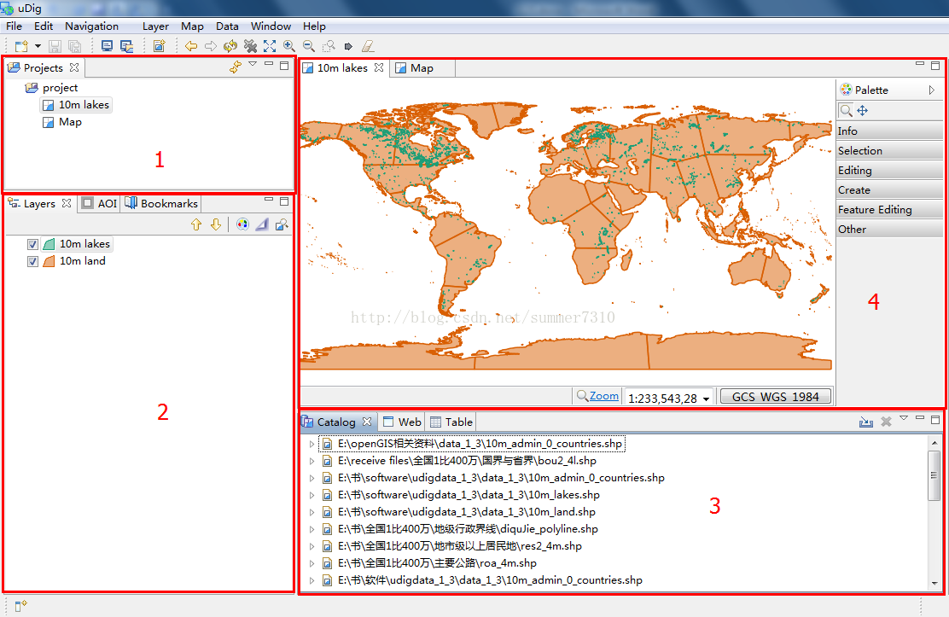
Task: Move layer down with the yellow down arrow
Action: click(215, 224)
